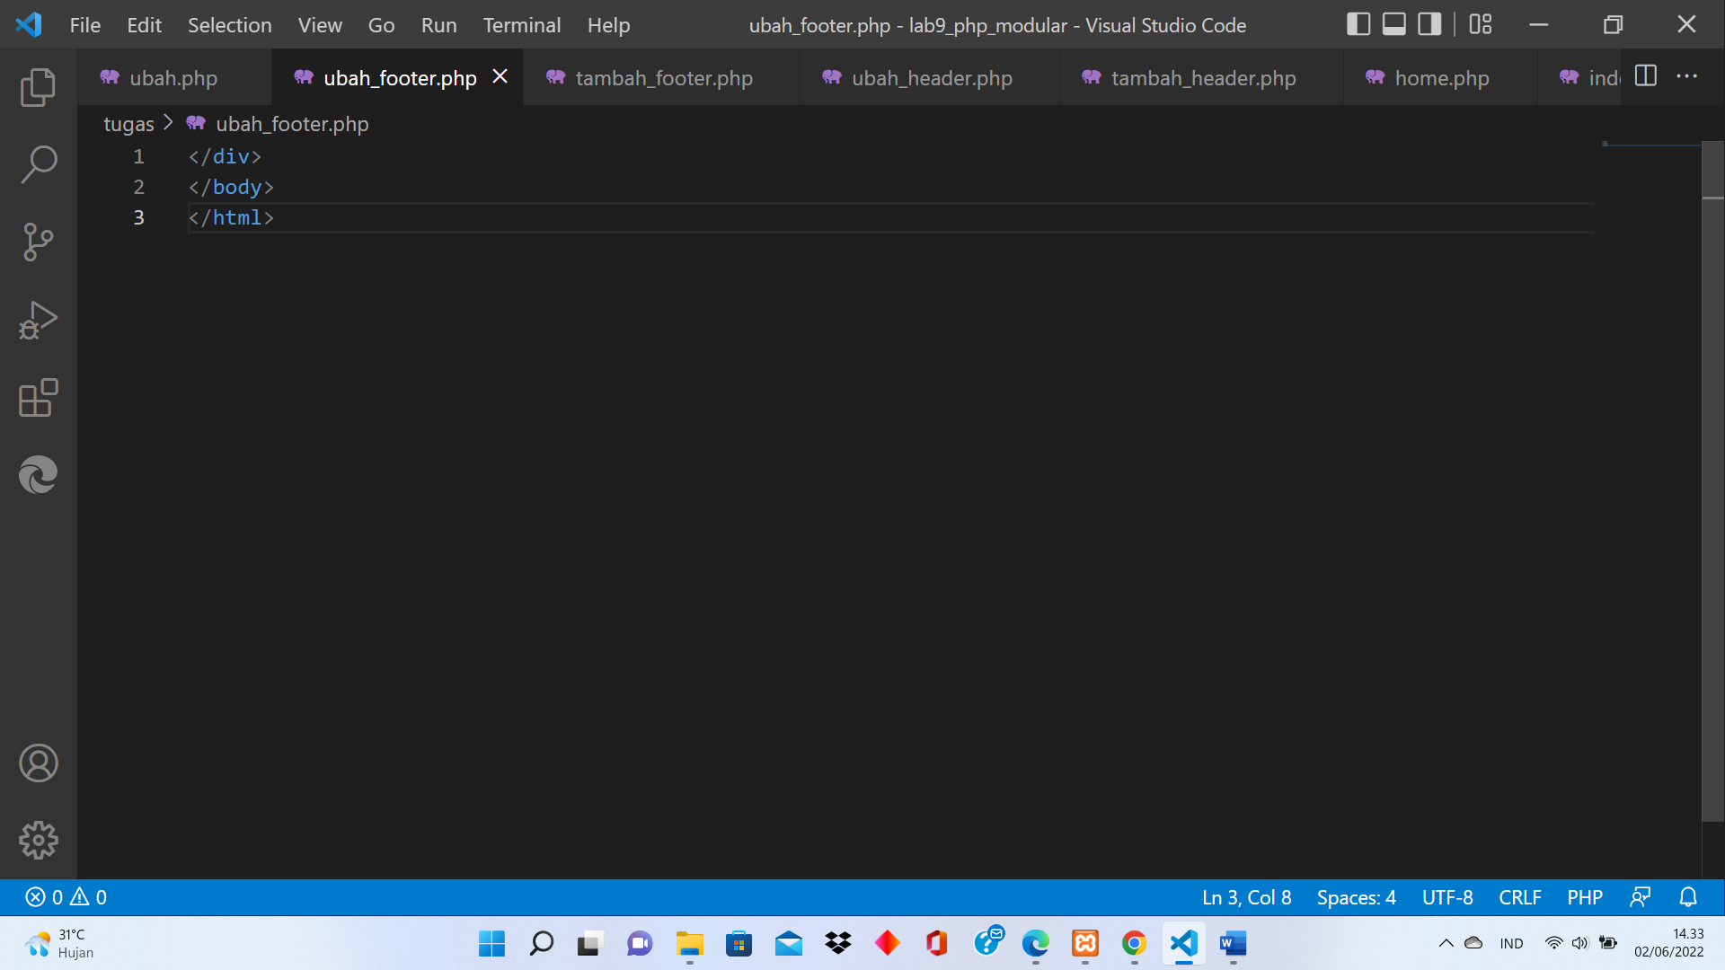Screen dimensions: 1725x970
Task: Open the File menu
Action: 85,25
